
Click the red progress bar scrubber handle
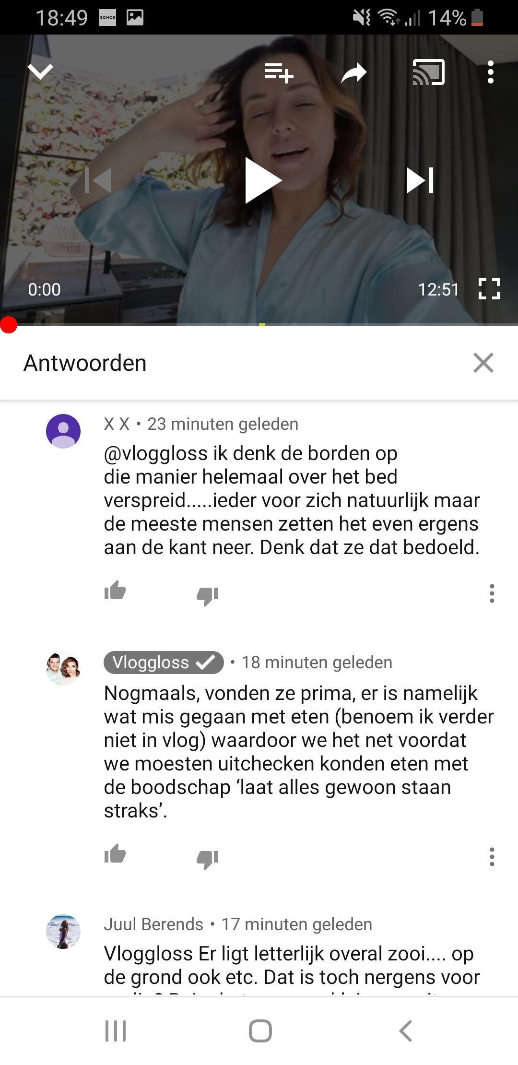coord(9,325)
